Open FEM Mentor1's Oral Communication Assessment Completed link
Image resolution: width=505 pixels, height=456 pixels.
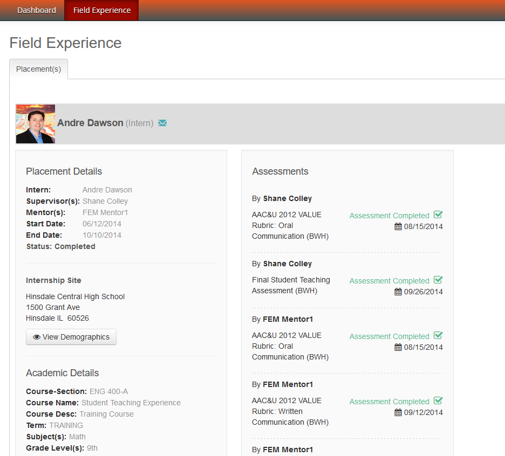[390, 336]
